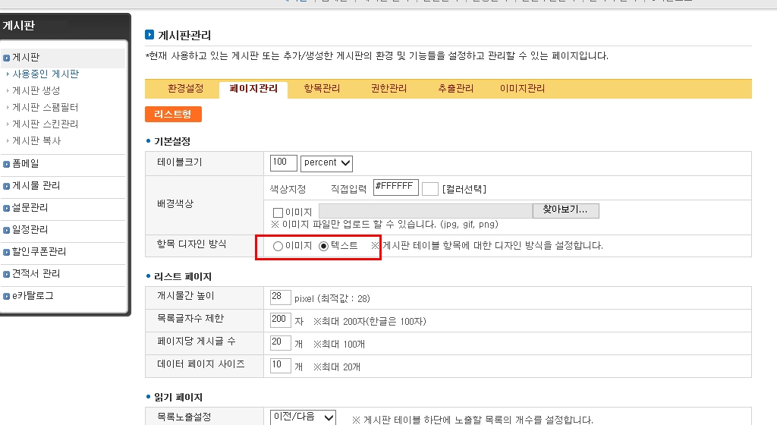Click the 견적서 관리 sidebar icon
777x425 pixels.
tap(7, 274)
